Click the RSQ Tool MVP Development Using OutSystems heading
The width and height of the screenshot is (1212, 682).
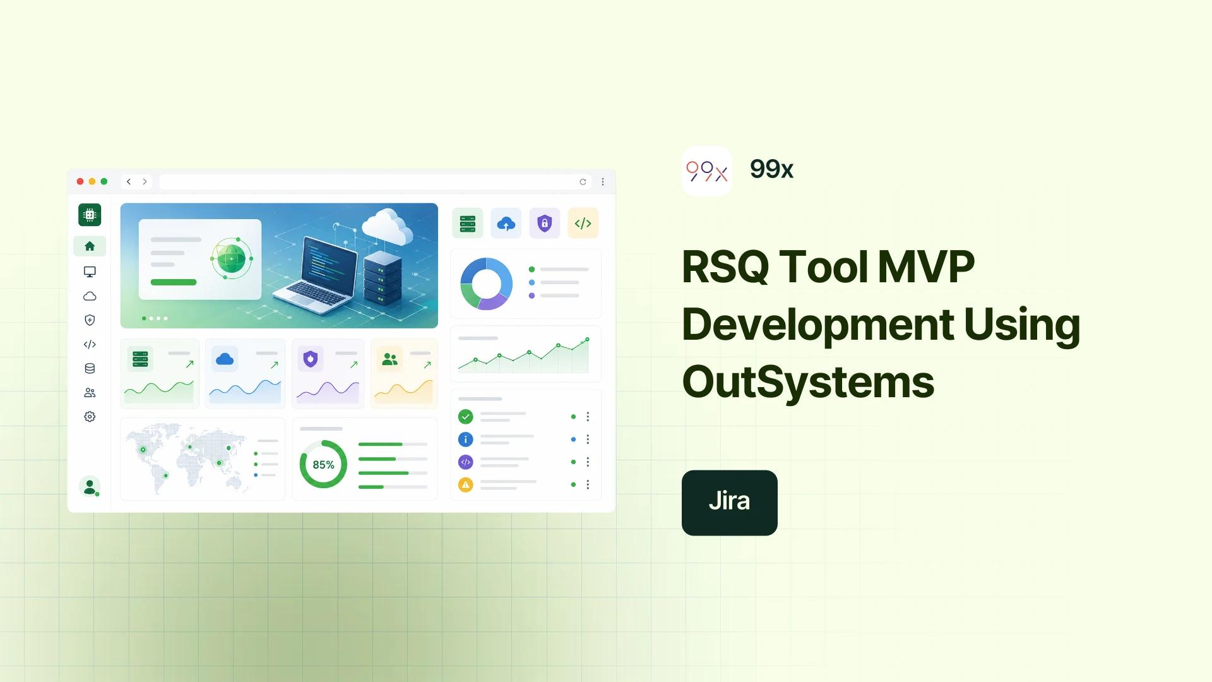[x=881, y=324]
